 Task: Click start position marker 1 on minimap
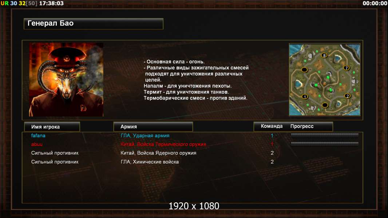(305, 97)
